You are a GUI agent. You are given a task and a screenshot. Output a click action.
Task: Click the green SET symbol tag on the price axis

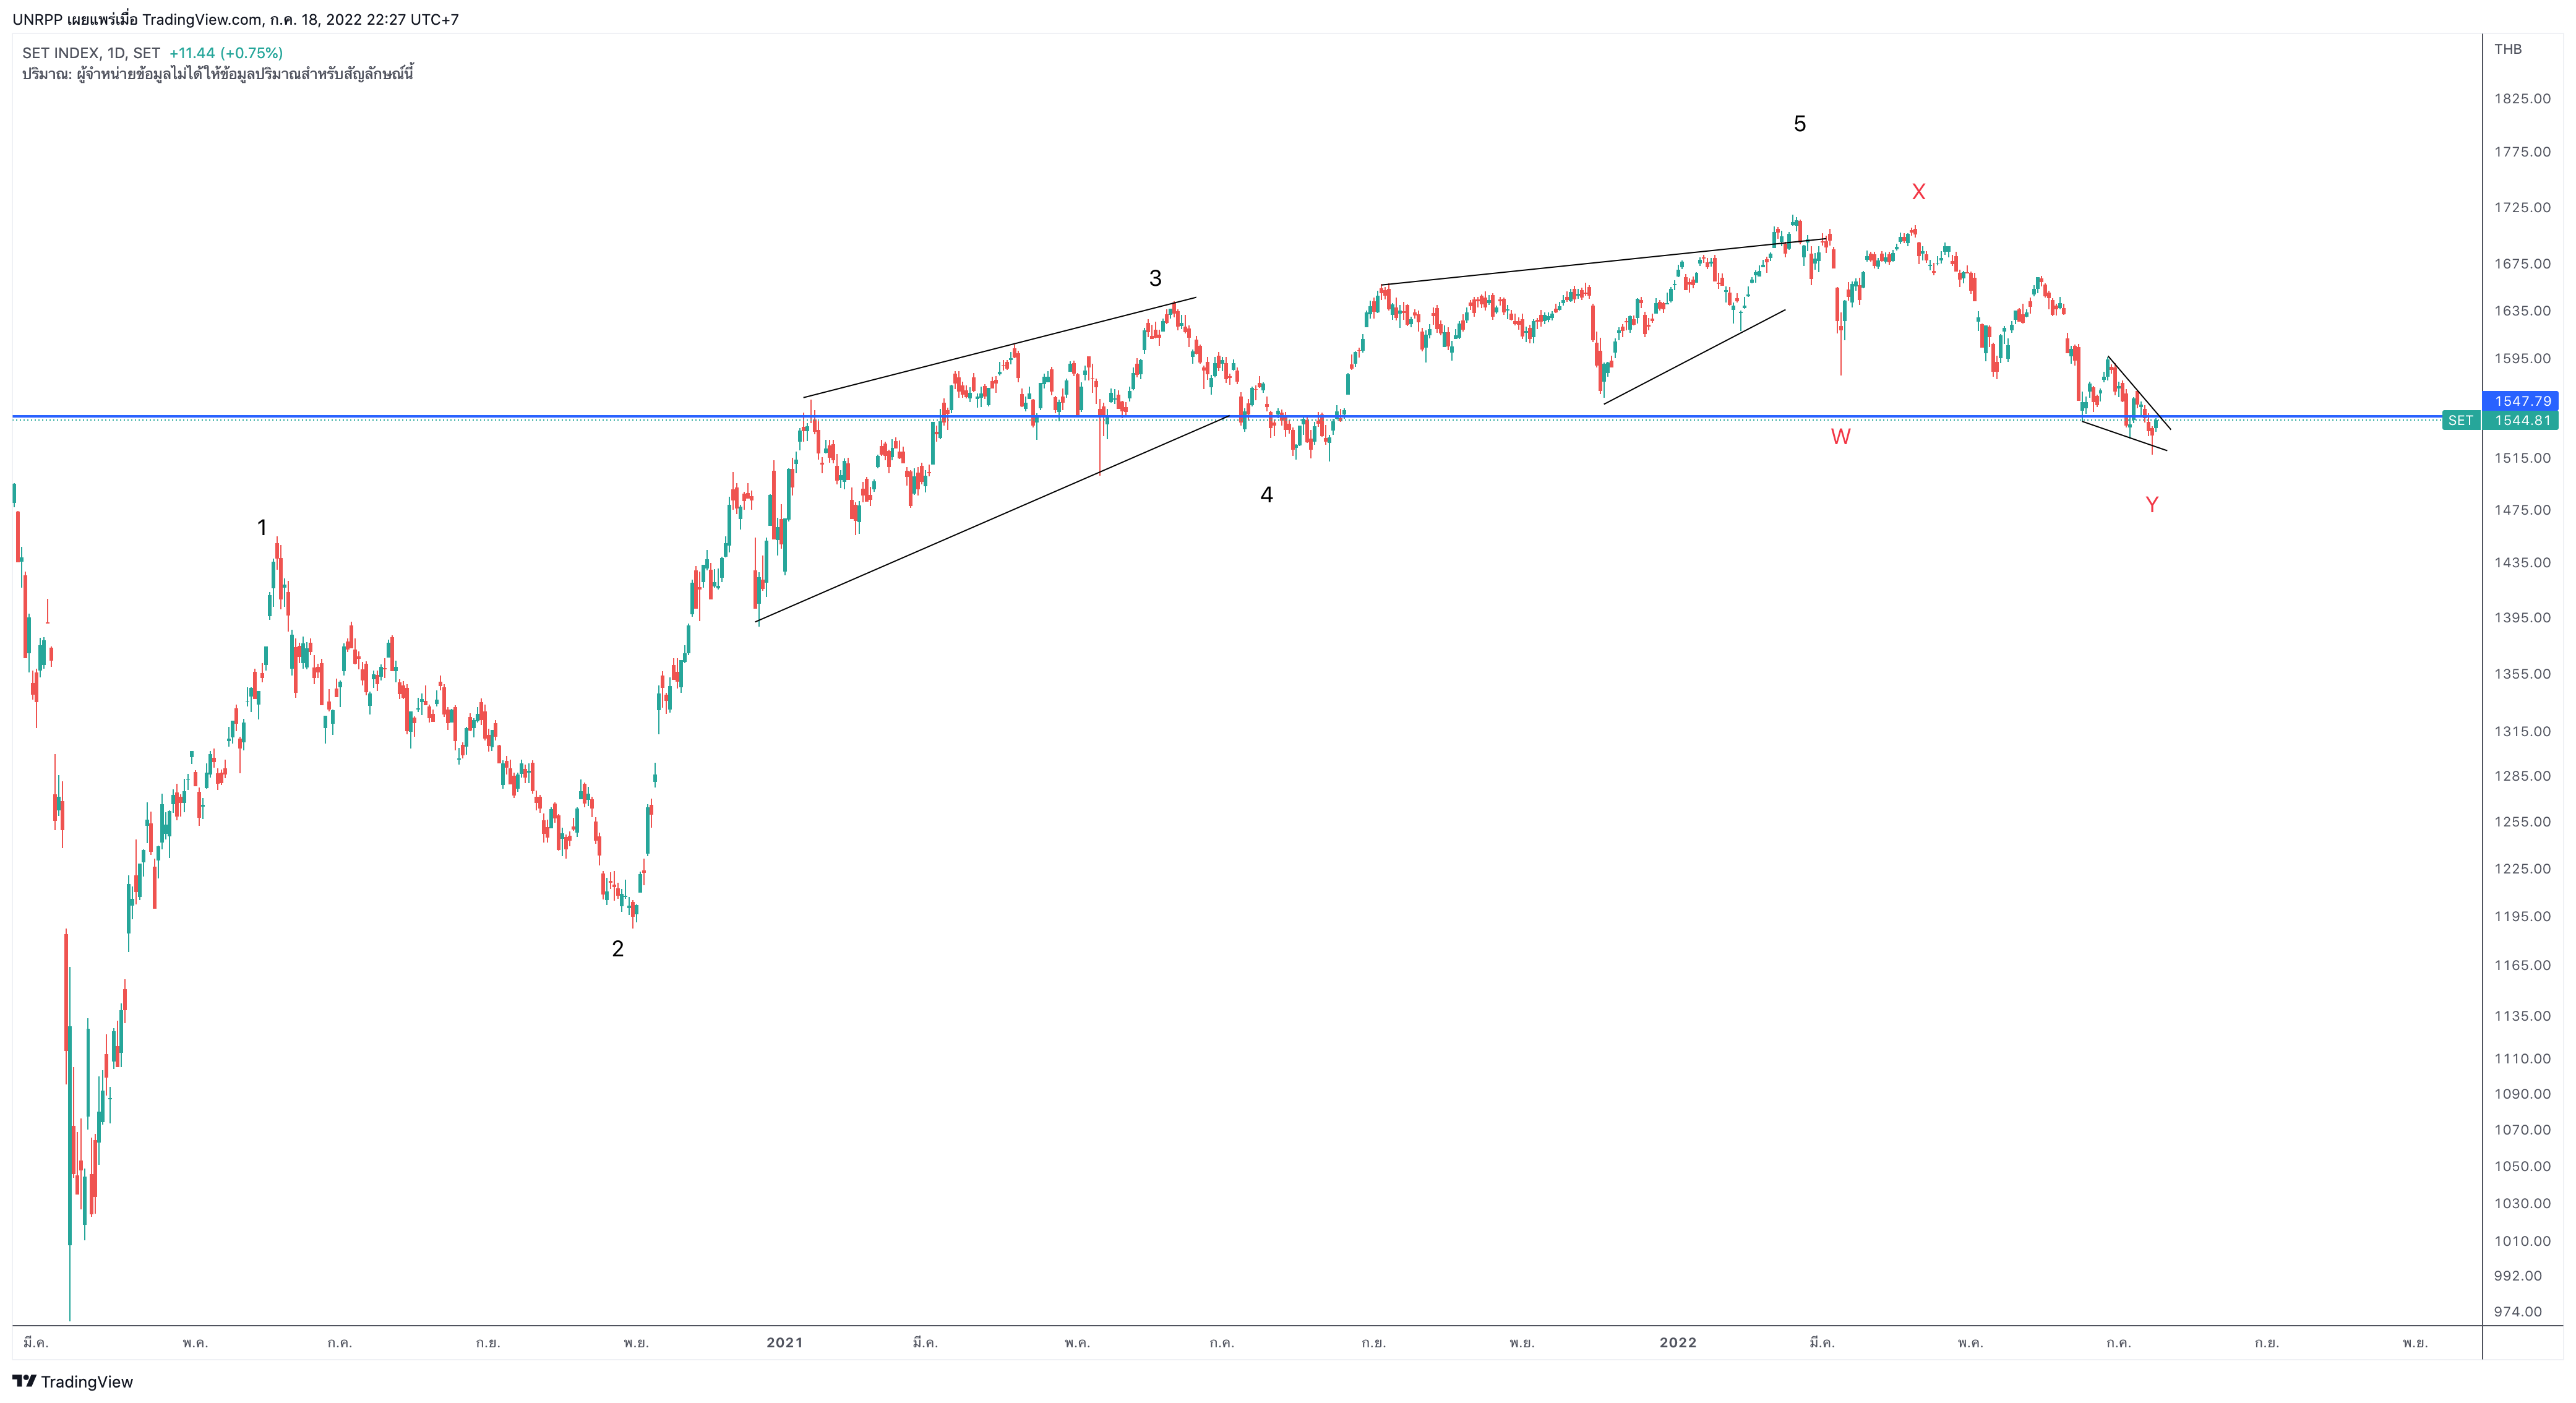[x=2460, y=420]
